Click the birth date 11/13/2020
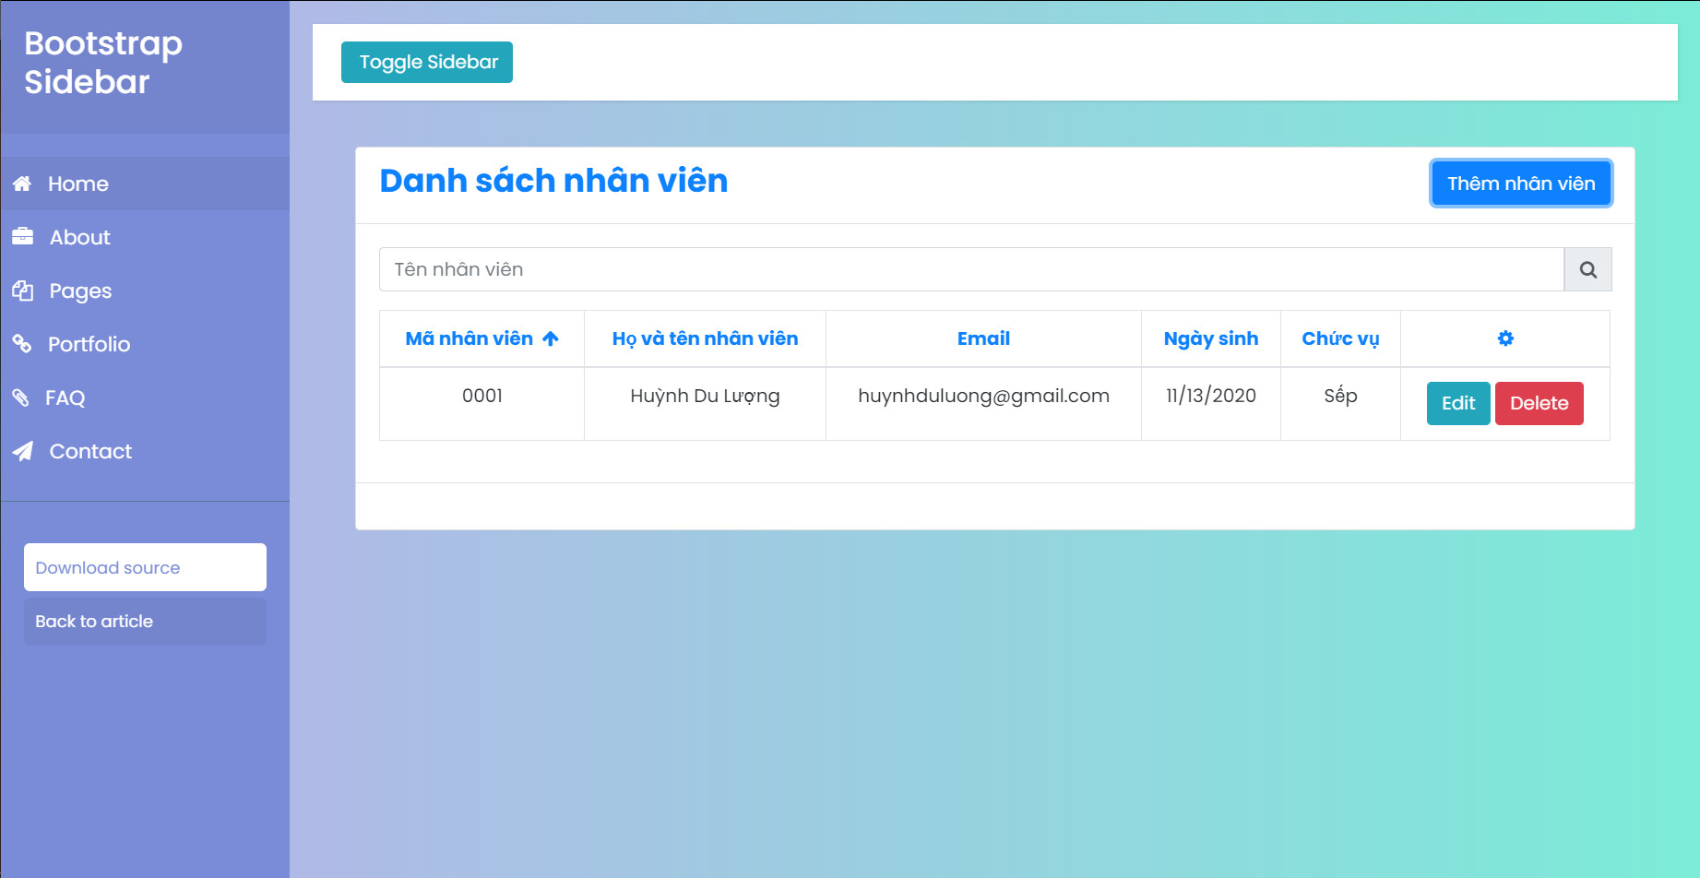The width and height of the screenshot is (1700, 878). [x=1211, y=396]
